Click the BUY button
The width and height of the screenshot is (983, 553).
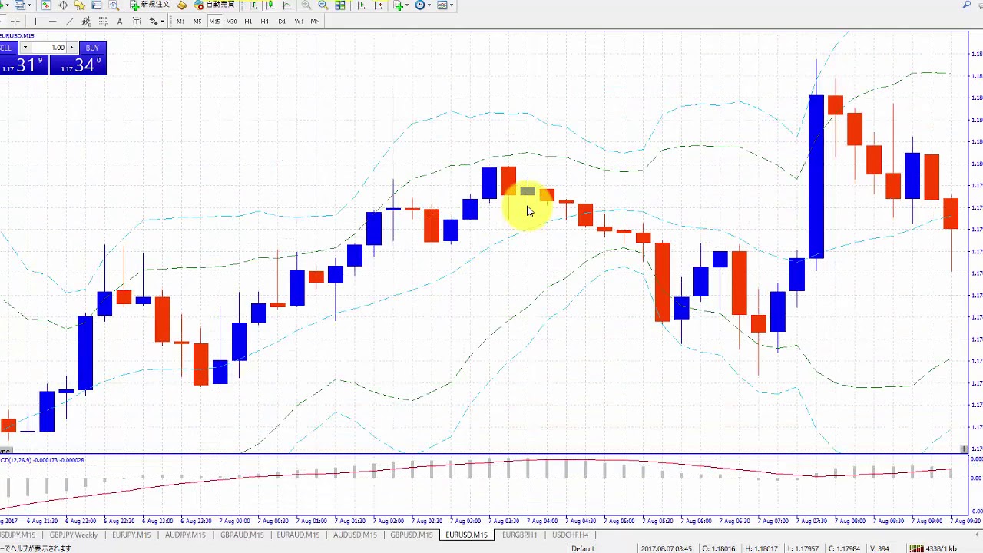92,48
